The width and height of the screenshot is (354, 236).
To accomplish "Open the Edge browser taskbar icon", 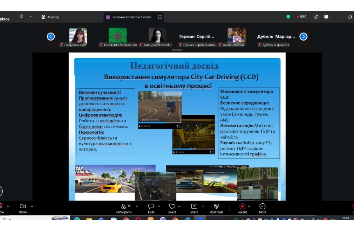I will (77, 218).
